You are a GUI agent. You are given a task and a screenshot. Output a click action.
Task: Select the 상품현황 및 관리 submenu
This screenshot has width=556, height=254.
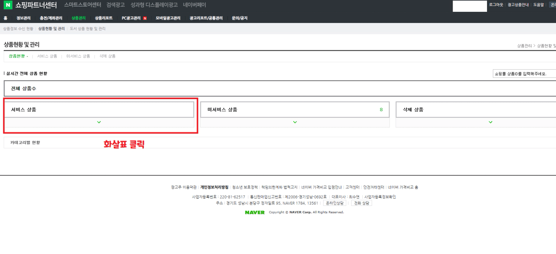(51, 29)
